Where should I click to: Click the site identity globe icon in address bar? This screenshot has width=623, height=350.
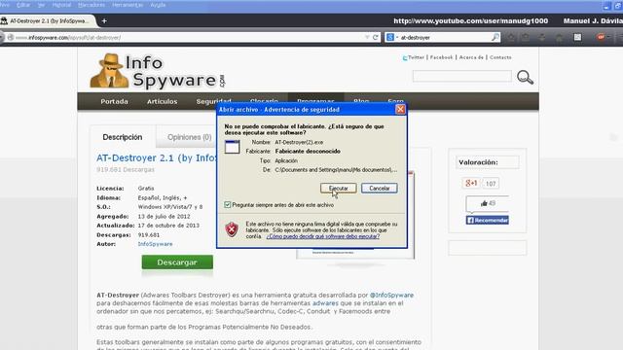click(x=11, y=37)
